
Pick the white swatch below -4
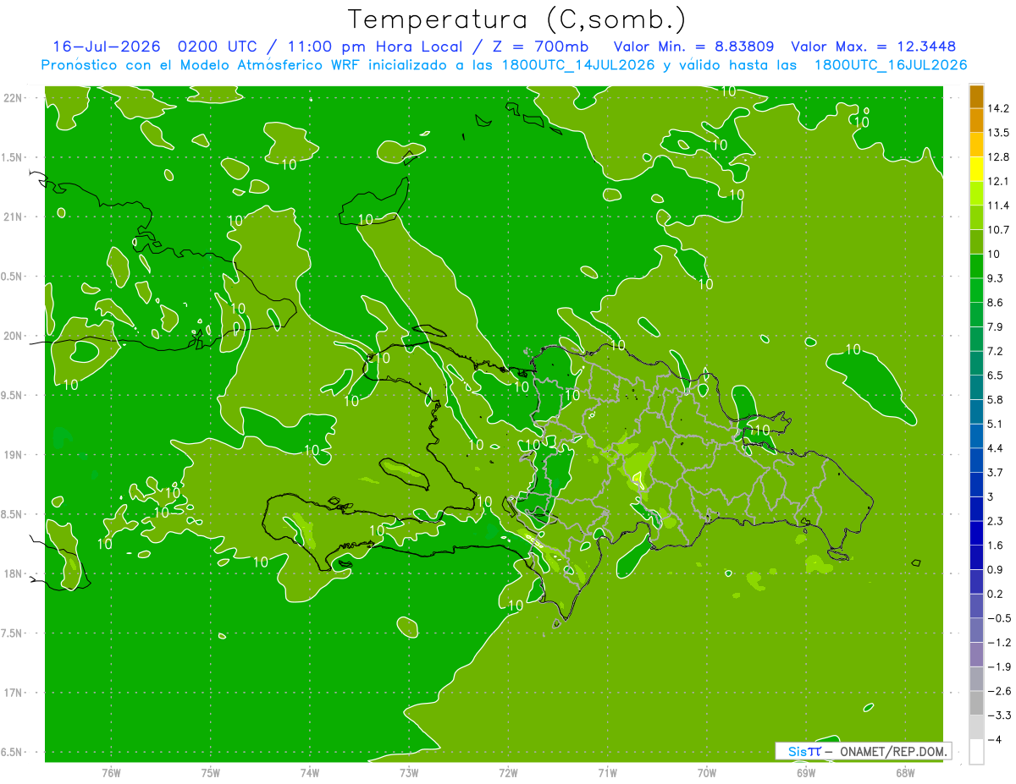[976, 751]
